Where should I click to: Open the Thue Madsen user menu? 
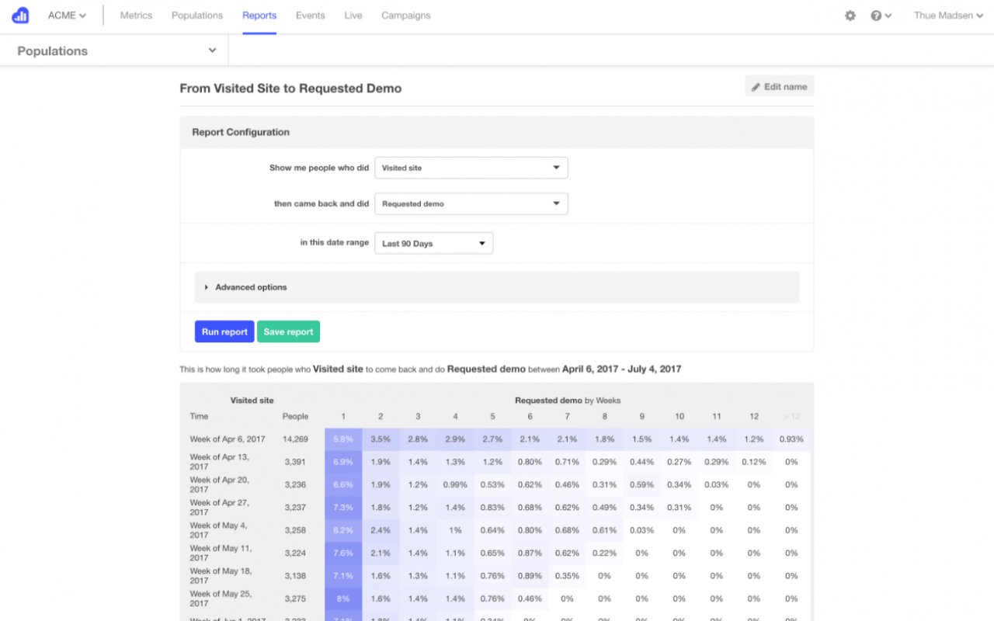949,16
